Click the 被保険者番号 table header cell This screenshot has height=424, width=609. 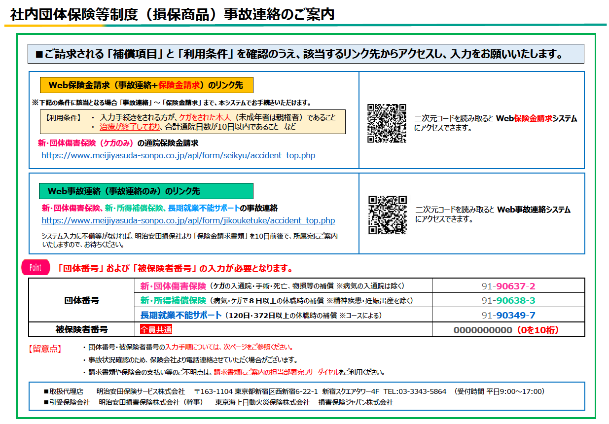point(82,330)
